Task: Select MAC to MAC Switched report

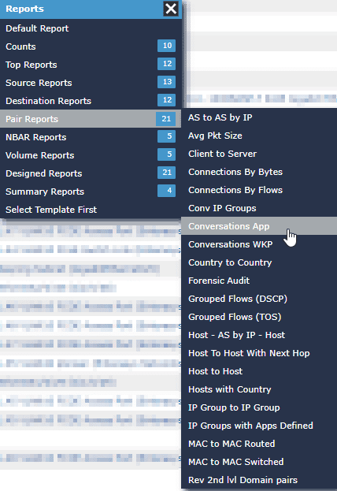Action: 259,462
